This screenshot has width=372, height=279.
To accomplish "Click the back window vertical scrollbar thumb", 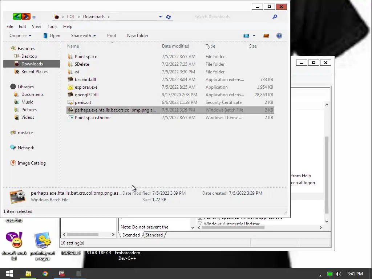I will (327, 175).
